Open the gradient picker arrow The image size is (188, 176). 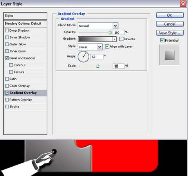point(114,39)
